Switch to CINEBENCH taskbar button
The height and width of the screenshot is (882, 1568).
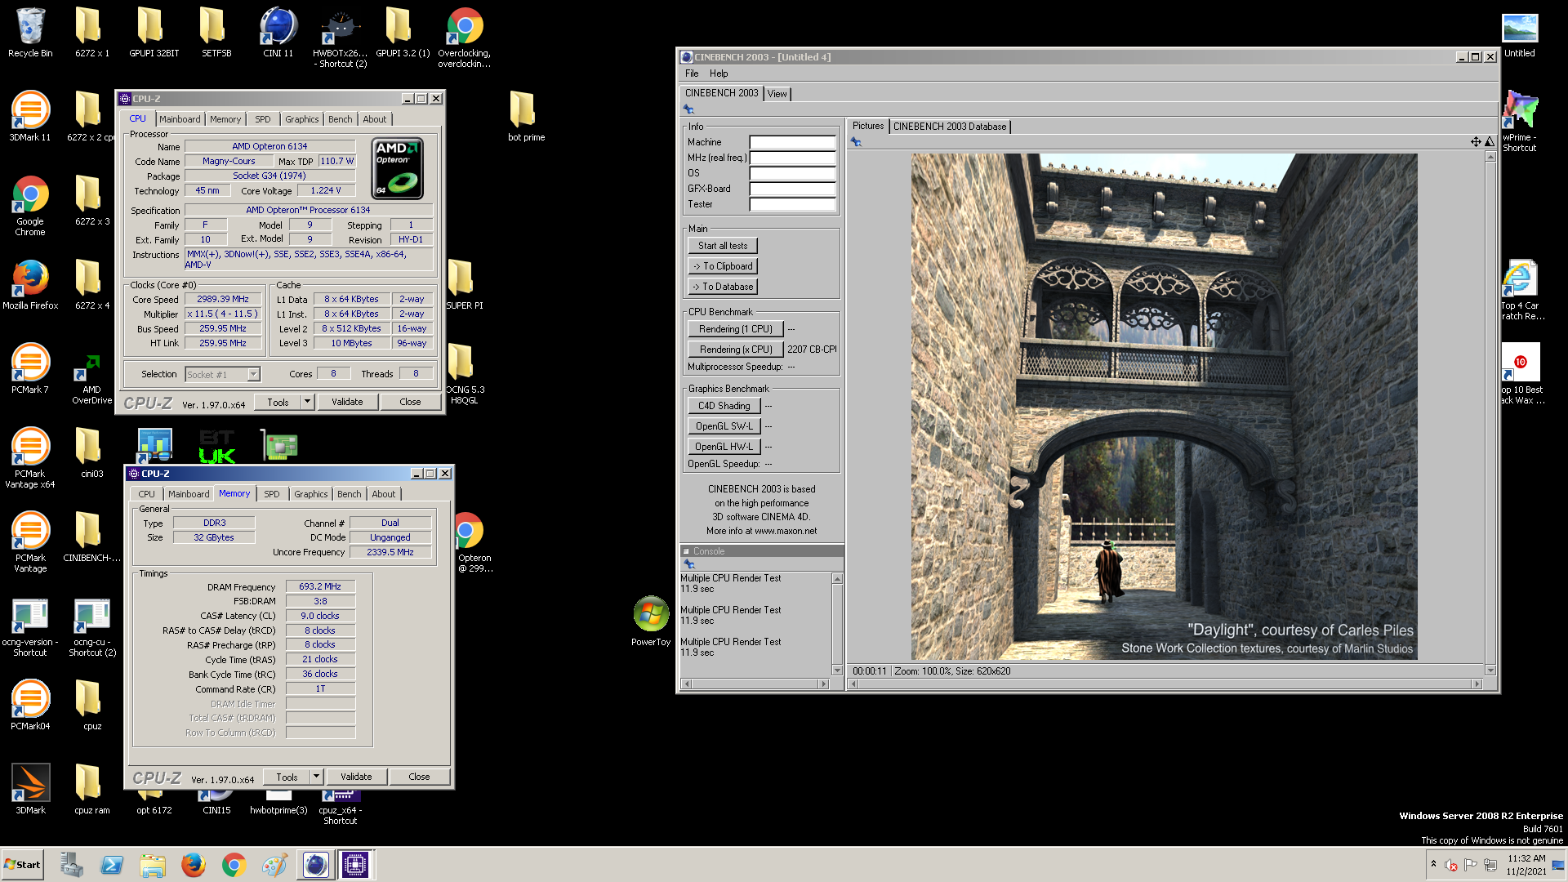tap(316, 865)
